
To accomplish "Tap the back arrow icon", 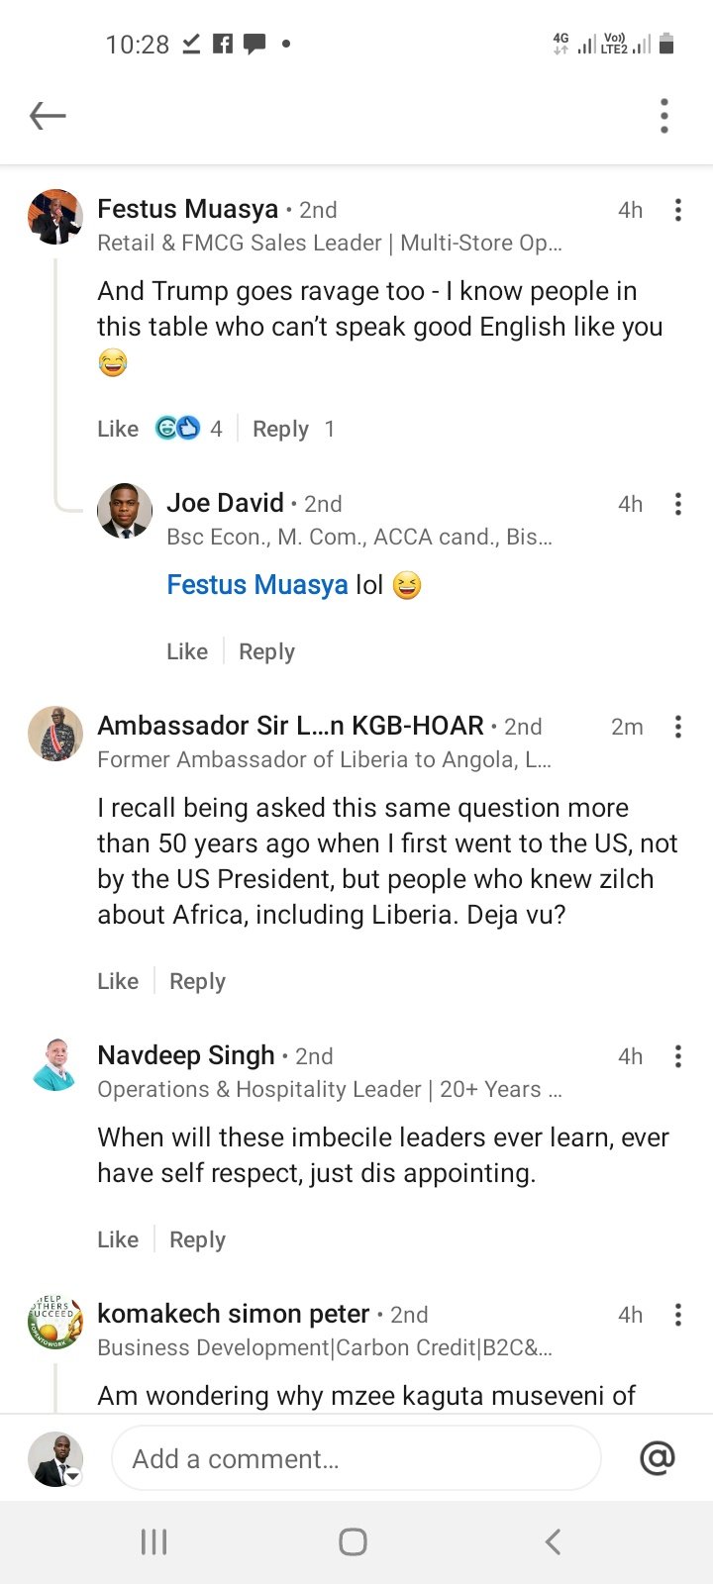I will pyautogui.click(x=48, y=116).
